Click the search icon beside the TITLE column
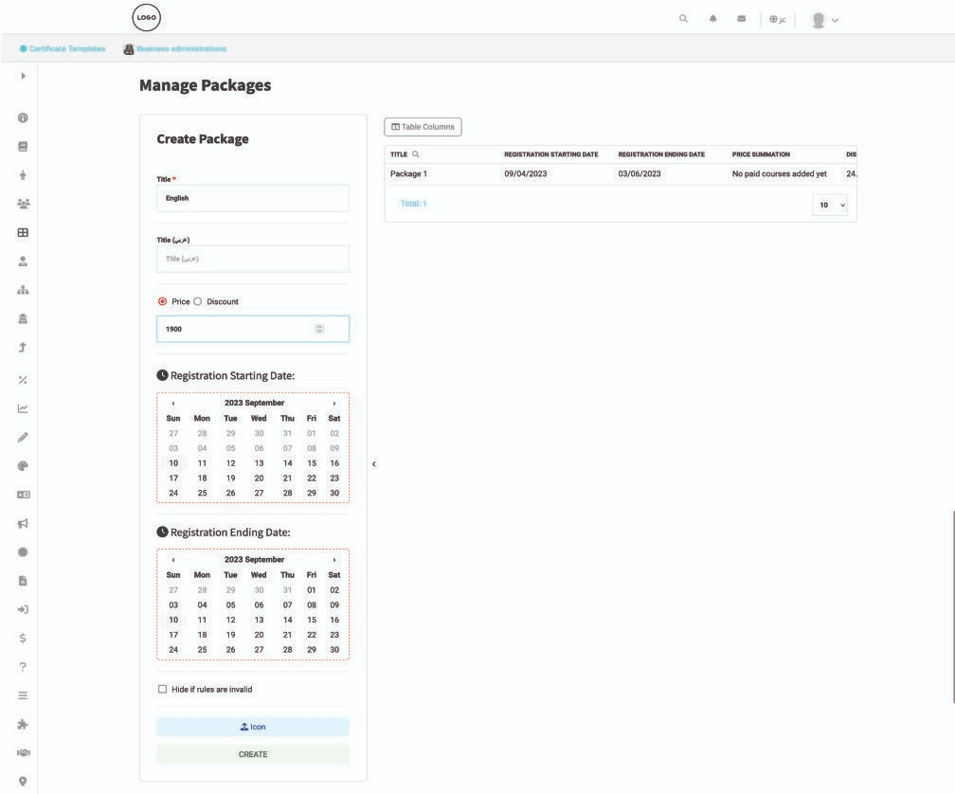955x794 pixels. pyautogui.click(x=415, y=154)
